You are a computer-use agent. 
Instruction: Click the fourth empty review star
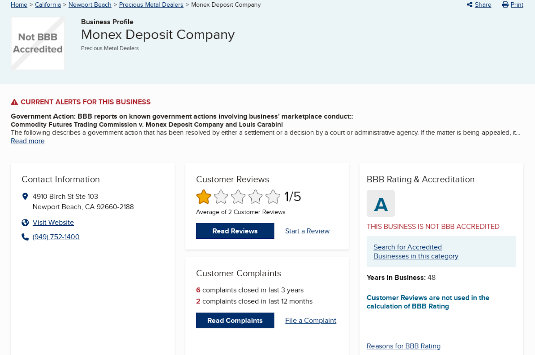pyautogui.click(x=256, y=197)
